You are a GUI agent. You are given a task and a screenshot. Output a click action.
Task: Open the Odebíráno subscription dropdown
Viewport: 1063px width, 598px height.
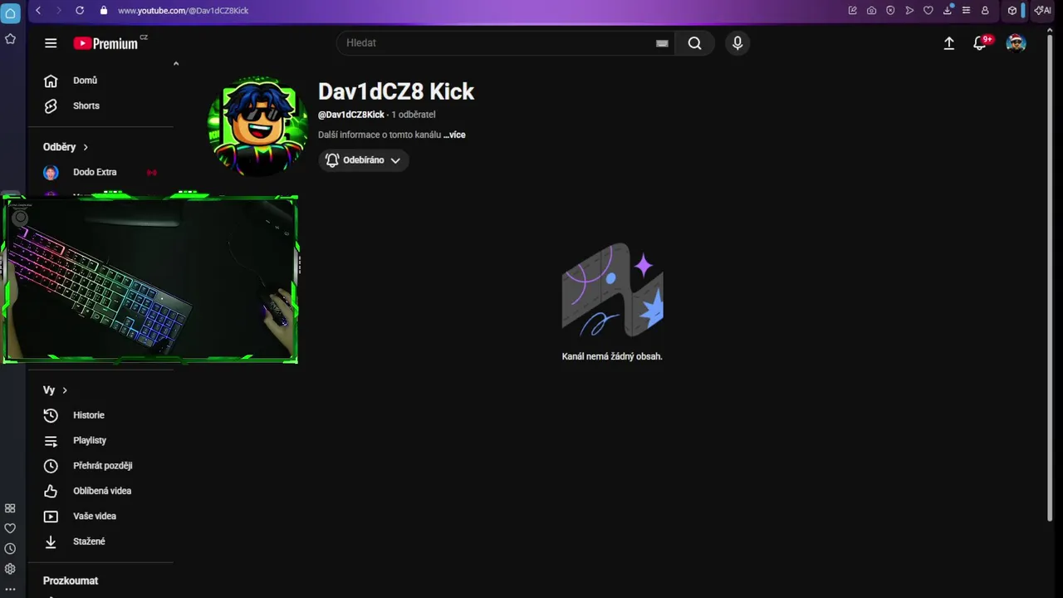click(364, 160)
